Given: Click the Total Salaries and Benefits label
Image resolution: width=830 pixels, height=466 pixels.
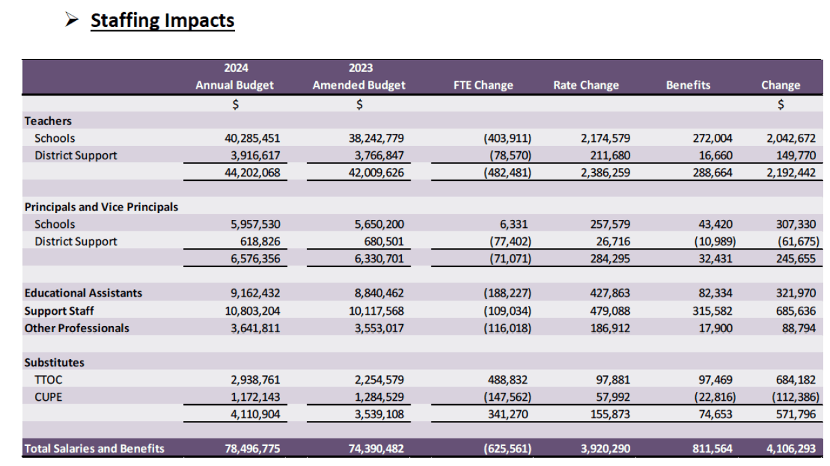Looking at the screenshot, I should [94, 449].
